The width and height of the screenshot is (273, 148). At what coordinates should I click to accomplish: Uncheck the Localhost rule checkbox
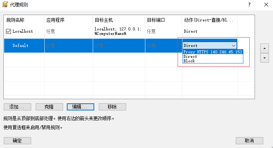point(8,31)
